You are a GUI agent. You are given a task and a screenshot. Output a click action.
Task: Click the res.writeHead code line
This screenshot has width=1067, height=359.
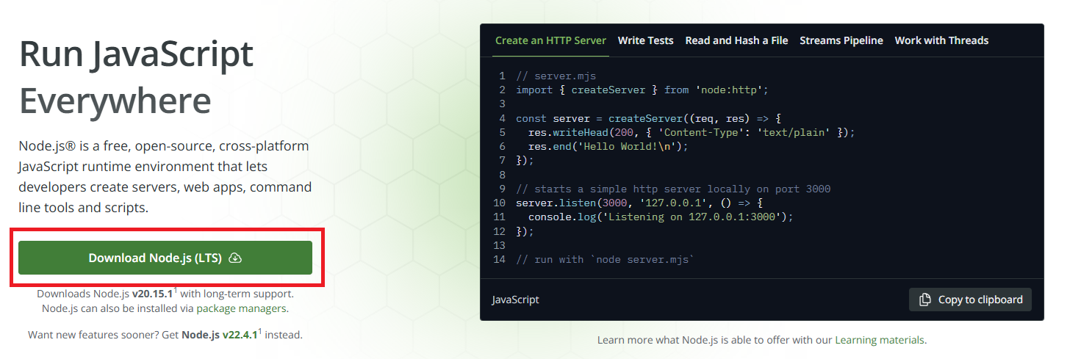[x=691, y=132]
